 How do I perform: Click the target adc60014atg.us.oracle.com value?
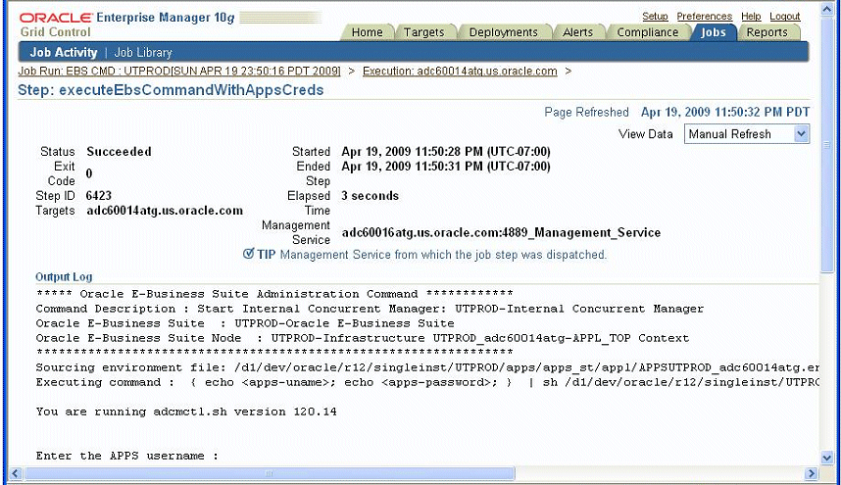(x=165, y=211)
